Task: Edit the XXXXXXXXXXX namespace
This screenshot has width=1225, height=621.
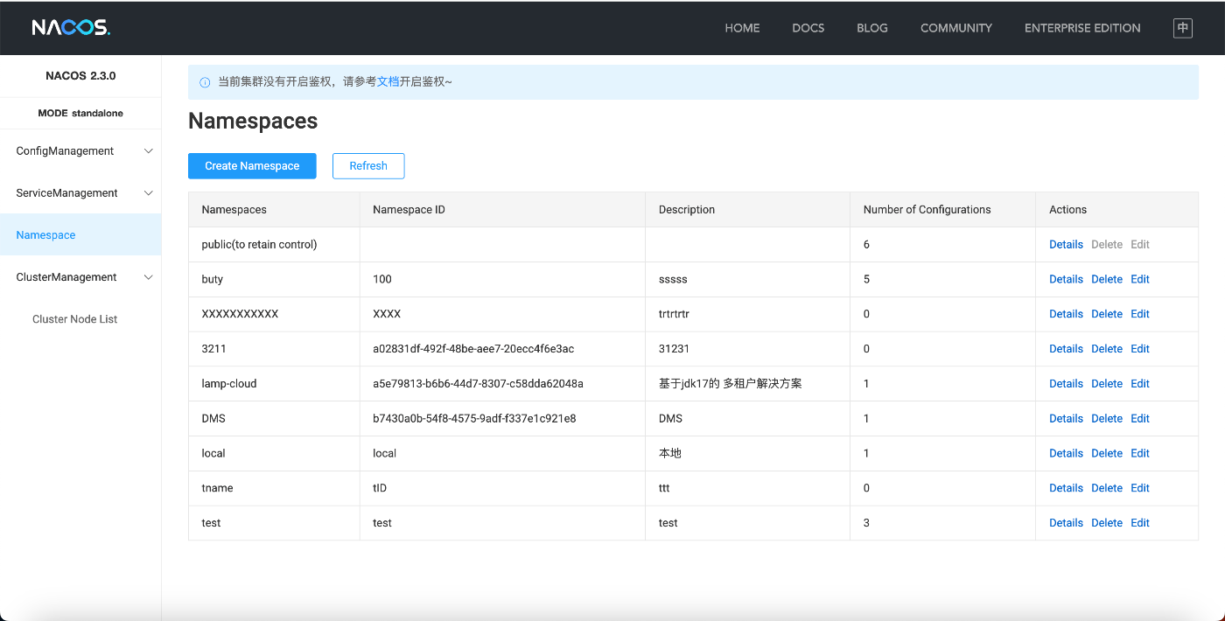Action: coord(1140,314)
